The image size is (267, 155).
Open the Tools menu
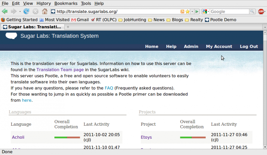86,3
